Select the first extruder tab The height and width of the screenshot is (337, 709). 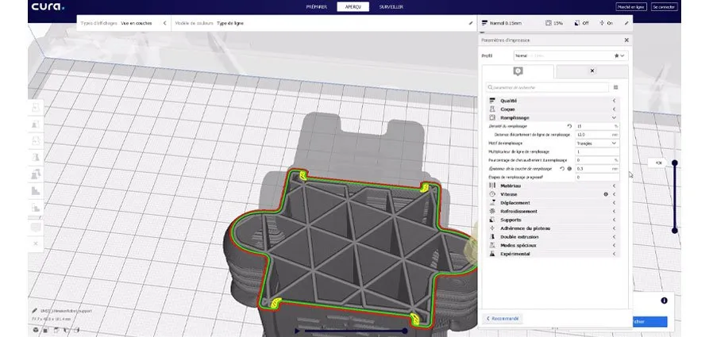[x=518, y=71]
